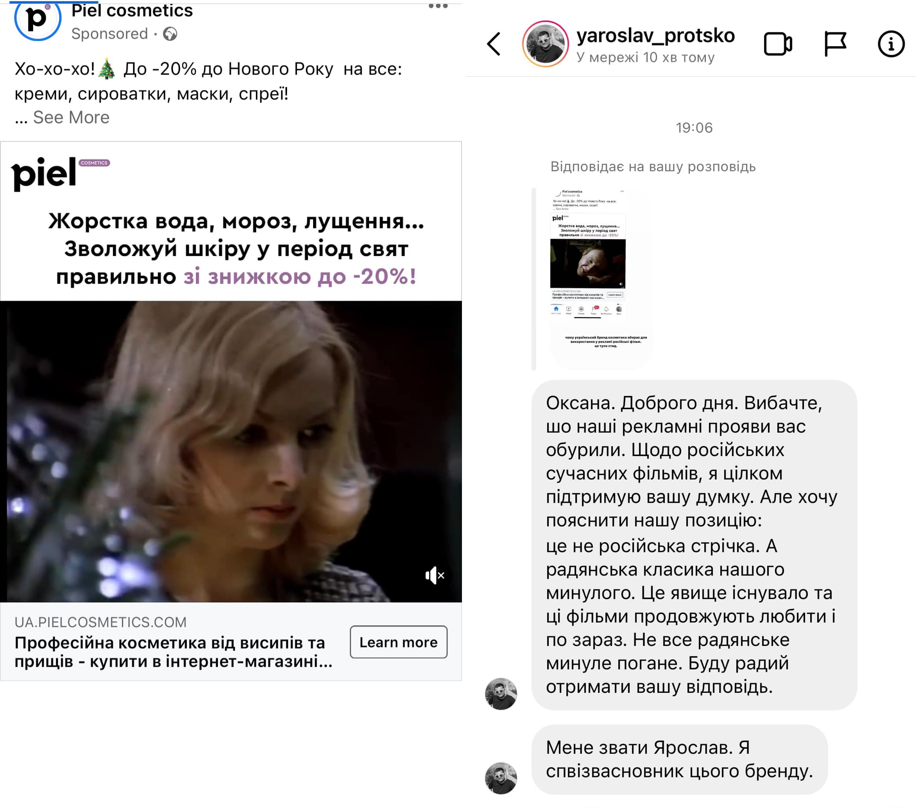Open the replied story thumbnail
The image size is (916, 808).
[601, 278]
